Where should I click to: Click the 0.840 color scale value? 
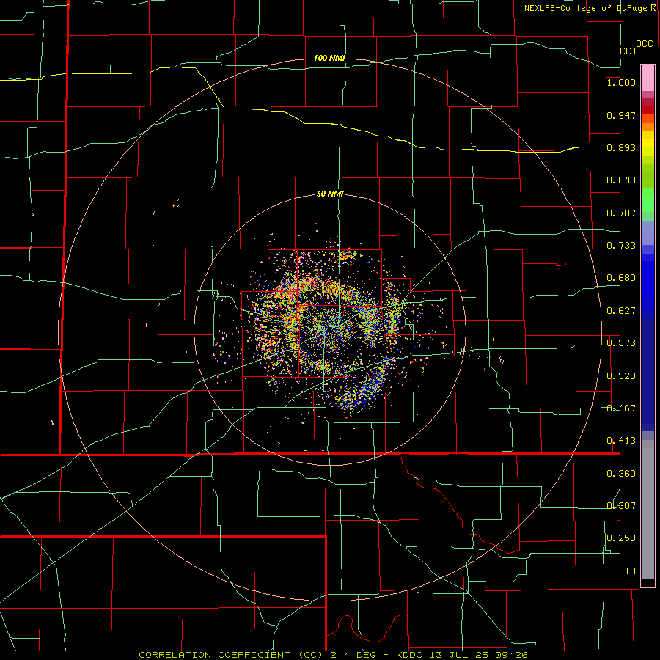pyautogui.click(x=621, y=180)
